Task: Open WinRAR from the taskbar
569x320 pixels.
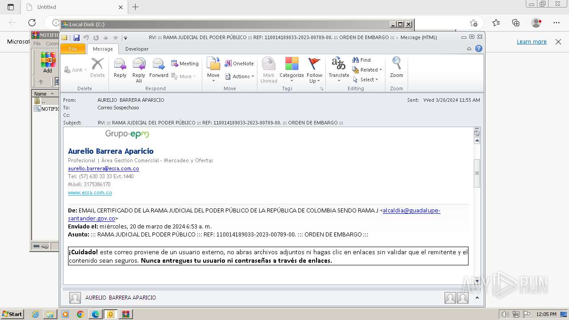Action: point(125,314)
